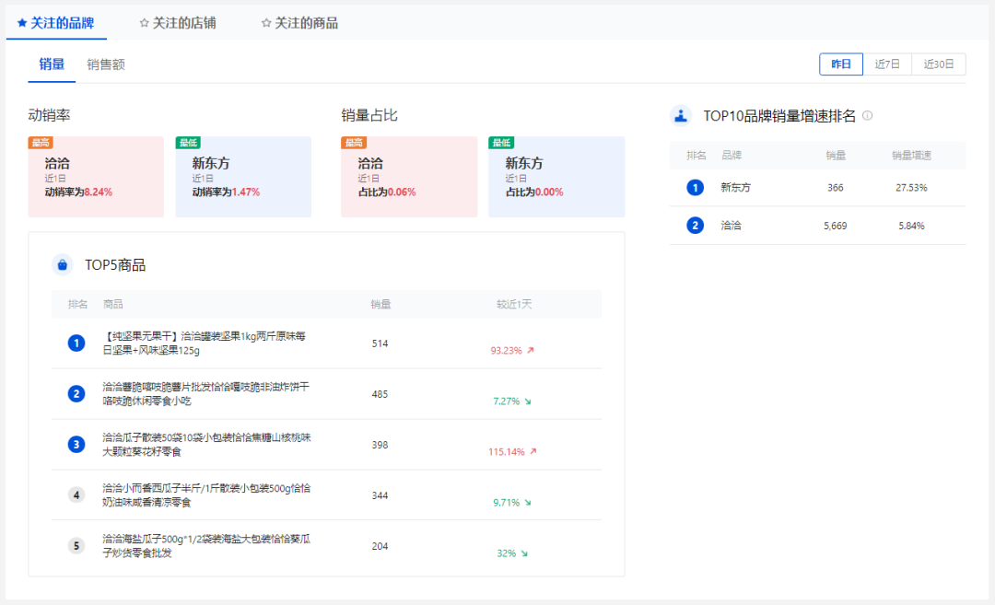Click brand name 洽洽 in TOP10 ranking
This screenshot has width=995, height=605.
coord(731,226)
